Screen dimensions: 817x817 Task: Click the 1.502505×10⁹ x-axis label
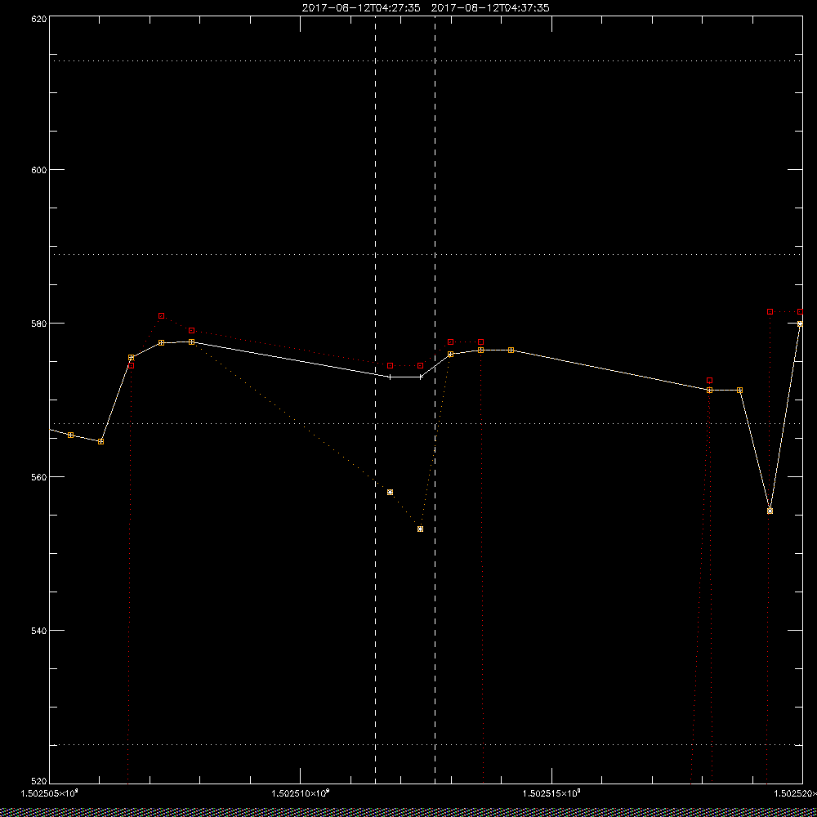click(x=49, y=793)
